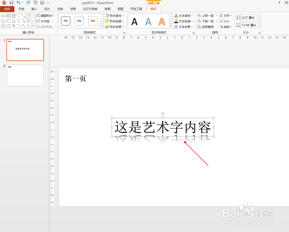This screenshot has width=289, height=232.
Task: Select the first Abc shape style preset
Action: coord(65,20)
